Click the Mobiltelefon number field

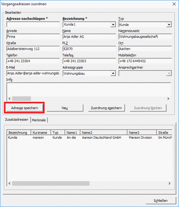pyautogui.click(x=145, y=61)
